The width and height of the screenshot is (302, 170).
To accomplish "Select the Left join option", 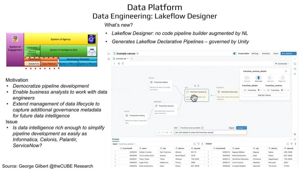I will [270, 79].
